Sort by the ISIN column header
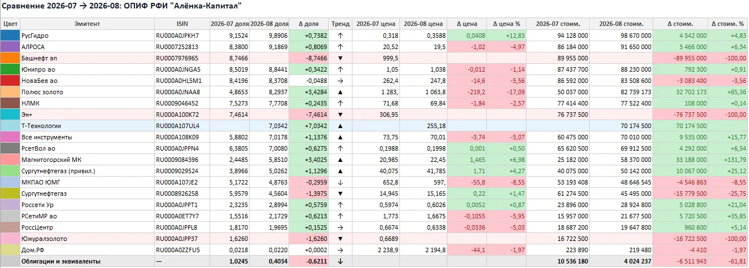This screenshot has width=749, height=268. click(x=182, y=24)
